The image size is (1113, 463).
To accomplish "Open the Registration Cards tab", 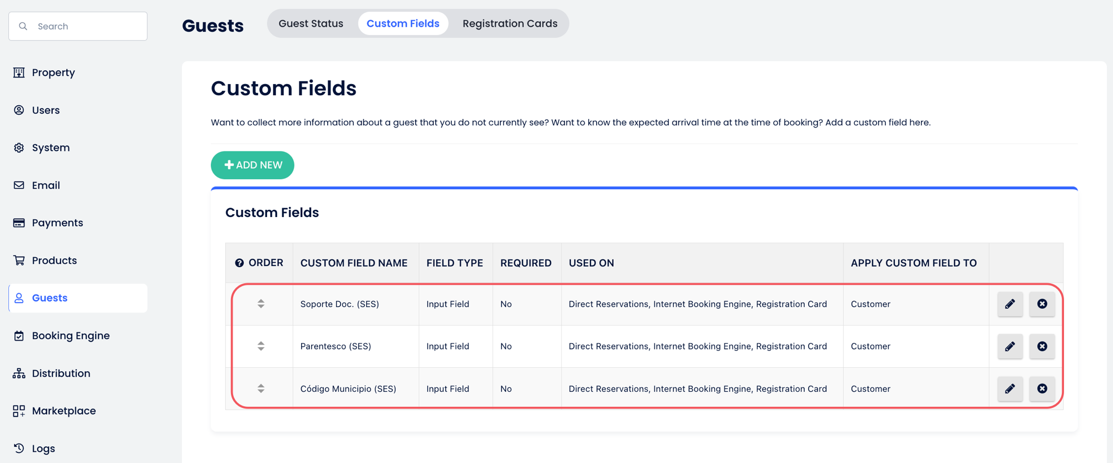I will tap(510, 23).
